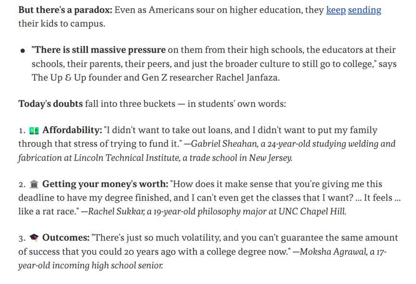Click the bold "Outcomes:" label
This screenshot has width=416, height=284.
pos(66,237)
